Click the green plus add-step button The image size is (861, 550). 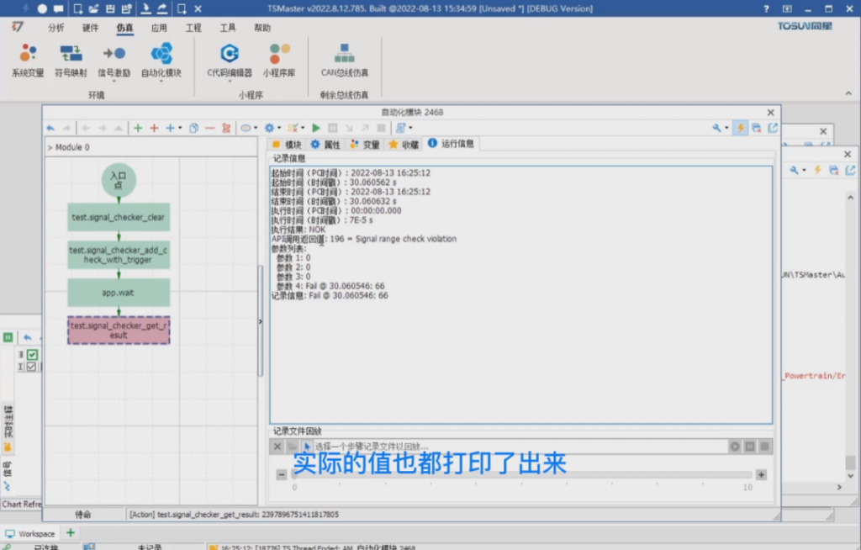[138, 128]
